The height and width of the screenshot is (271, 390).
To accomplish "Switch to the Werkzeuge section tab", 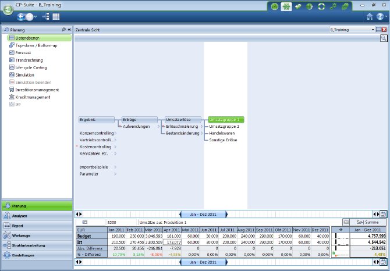I will (37, 236).
